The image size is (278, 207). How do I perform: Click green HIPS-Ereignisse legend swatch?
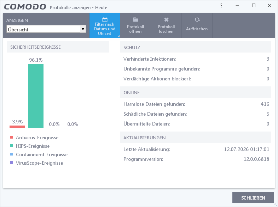pos(11,146)
